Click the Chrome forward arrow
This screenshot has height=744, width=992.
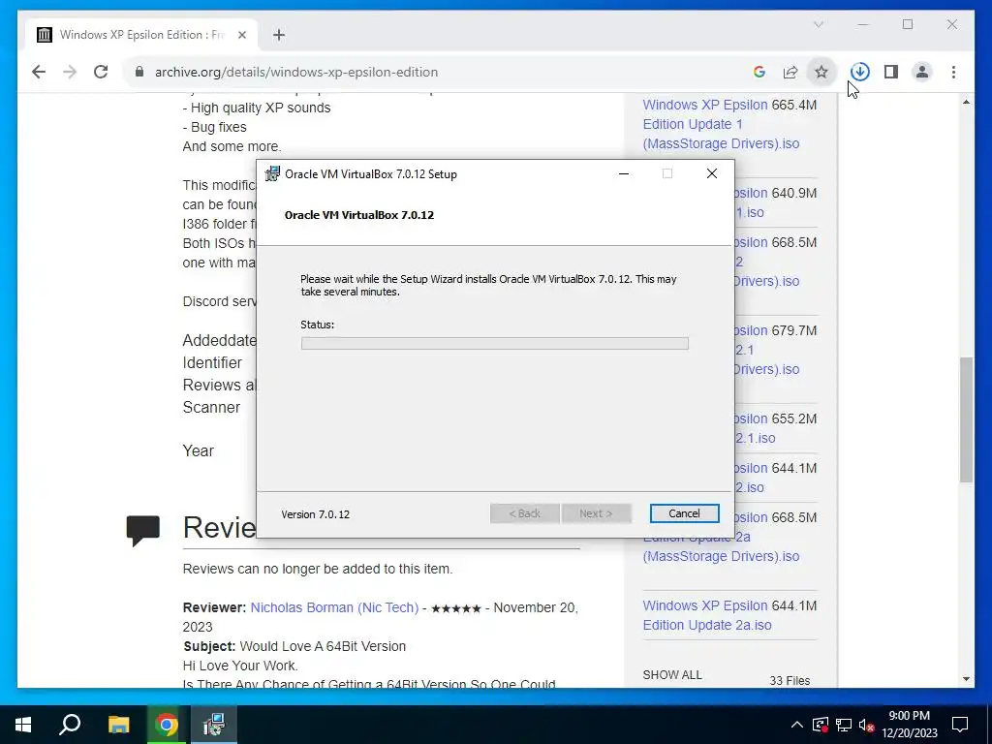coord(70,72)
